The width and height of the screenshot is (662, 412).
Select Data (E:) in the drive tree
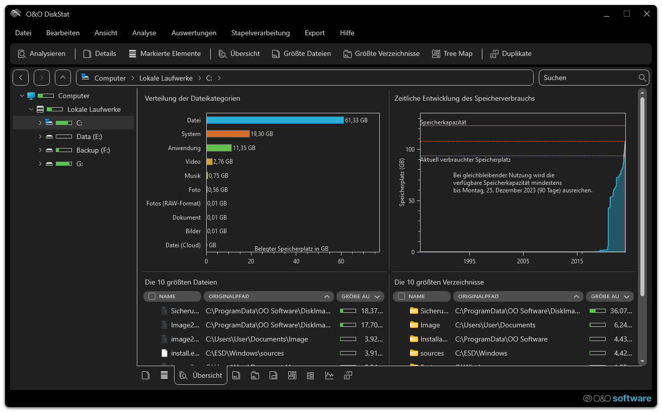pyautogui.click(x=90, y=136)
